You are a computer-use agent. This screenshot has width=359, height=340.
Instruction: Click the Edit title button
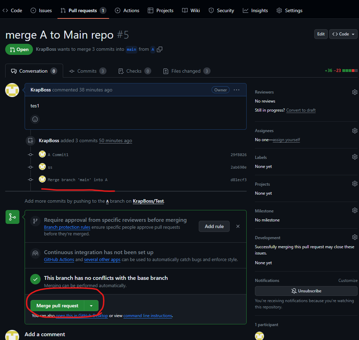pos(321,34)
